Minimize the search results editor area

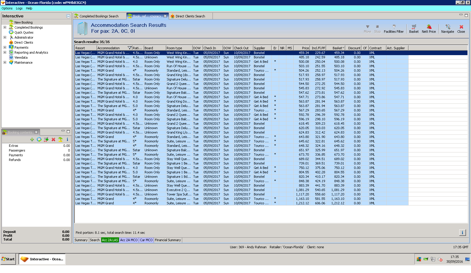click(461, 15)
